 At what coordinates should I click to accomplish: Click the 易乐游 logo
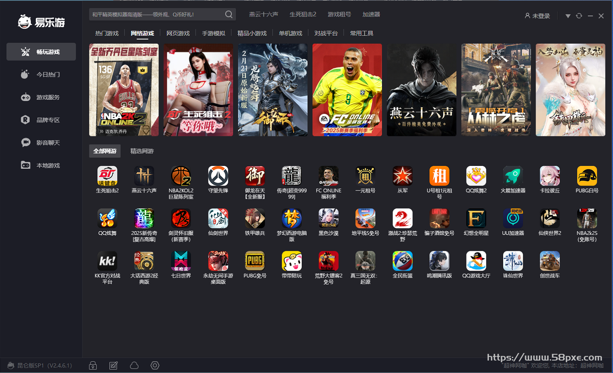click(x=41, y=22)
